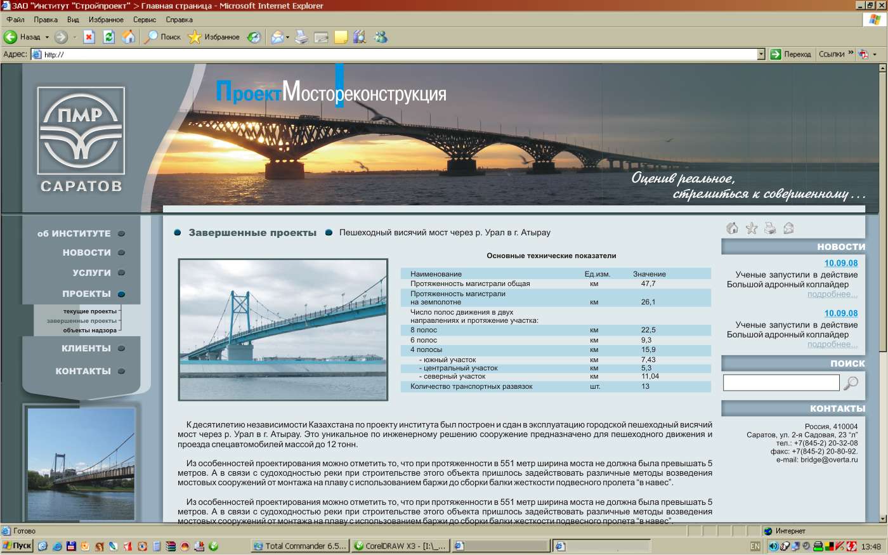Open browsing History toolbar icon

[254, 37]
